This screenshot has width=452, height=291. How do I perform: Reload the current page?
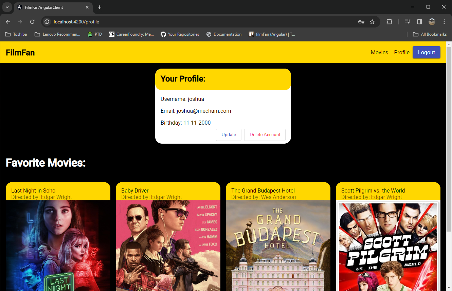[32, 22]
